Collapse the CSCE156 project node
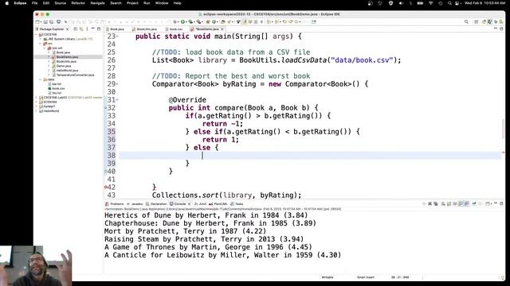This screenshot has width=510, height=286. [37, 34]
